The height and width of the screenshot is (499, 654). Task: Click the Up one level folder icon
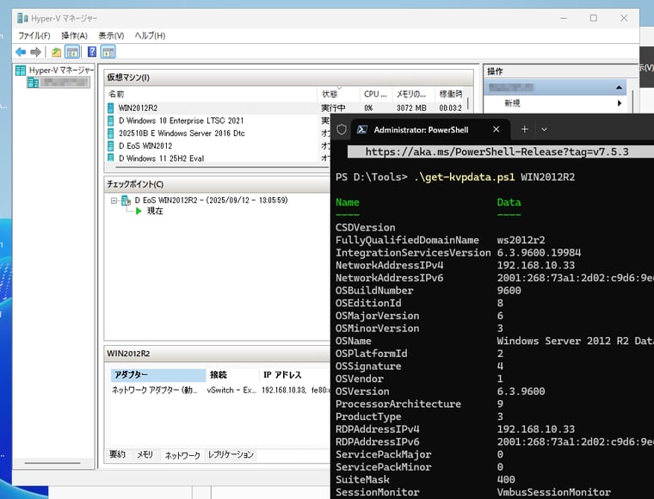[x=56, y=52]
